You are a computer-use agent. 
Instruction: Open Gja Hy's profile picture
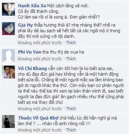[x=8, y=29]
